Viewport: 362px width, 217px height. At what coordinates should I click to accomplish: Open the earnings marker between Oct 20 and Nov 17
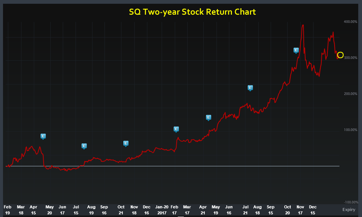click(x=296, y=50)
